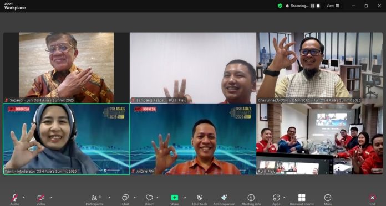Open the React menu
Screen dimensions: 386x206
(x=149, y=199)
